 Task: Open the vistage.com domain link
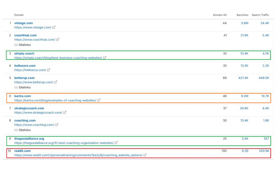[23, 23]
